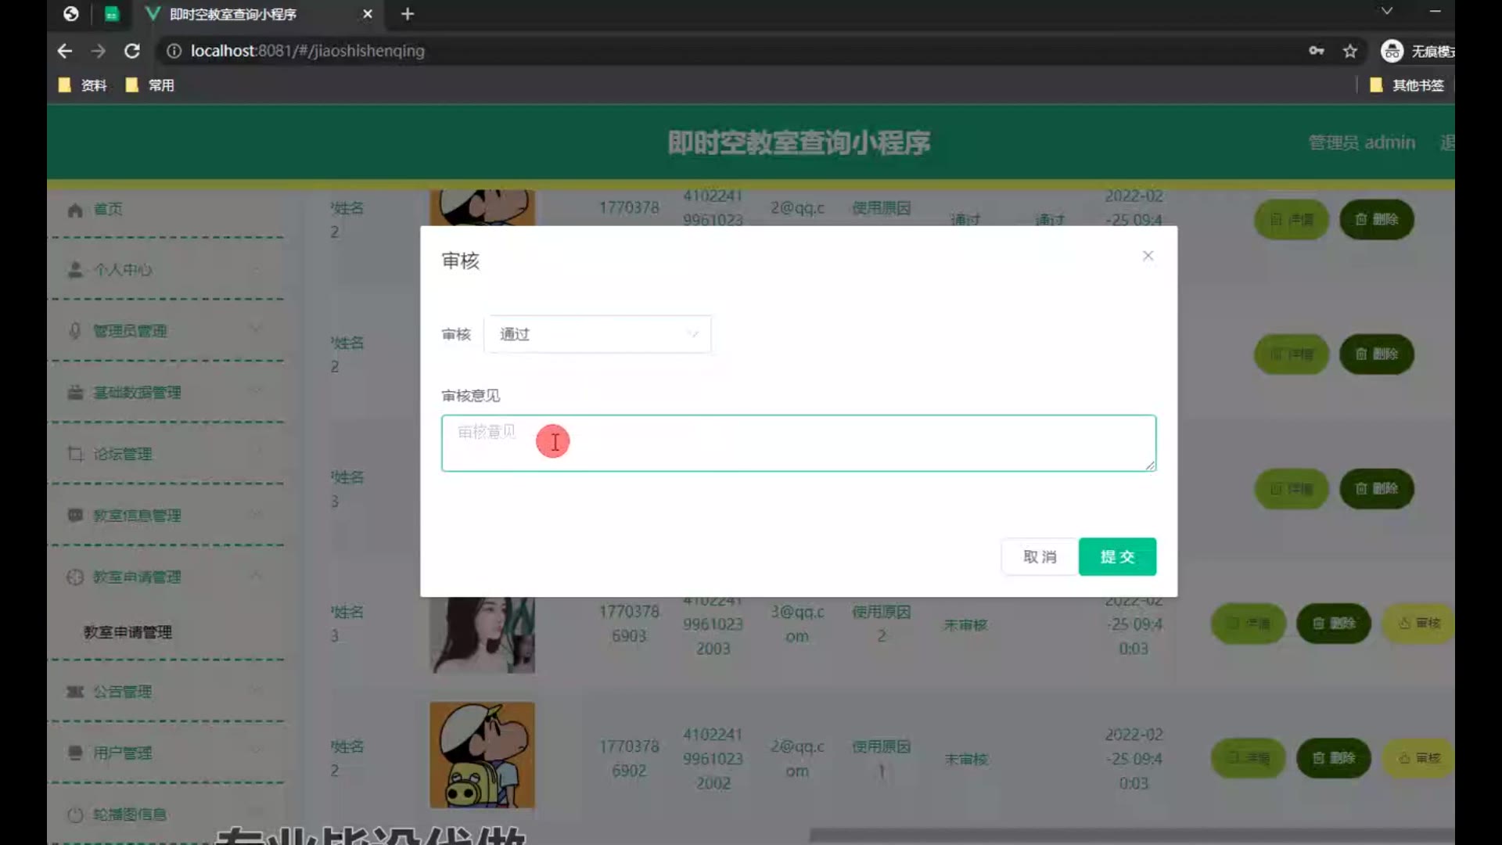Open a new browser tab with plus icon
The width and height of the screenshot is (1502, 845).
pos(408,14)
